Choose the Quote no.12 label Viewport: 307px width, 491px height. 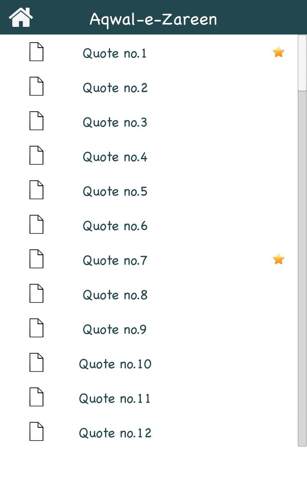click(115, 433)
